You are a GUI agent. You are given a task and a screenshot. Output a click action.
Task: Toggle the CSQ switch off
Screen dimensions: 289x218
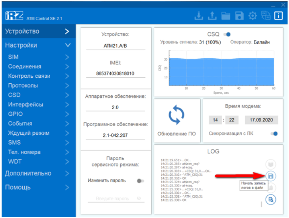[x=227, y=34]
